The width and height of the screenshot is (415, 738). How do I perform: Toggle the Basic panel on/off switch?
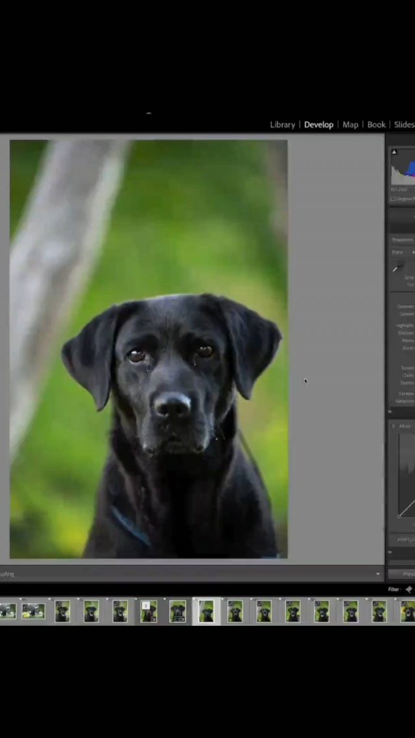coord(390,412)
